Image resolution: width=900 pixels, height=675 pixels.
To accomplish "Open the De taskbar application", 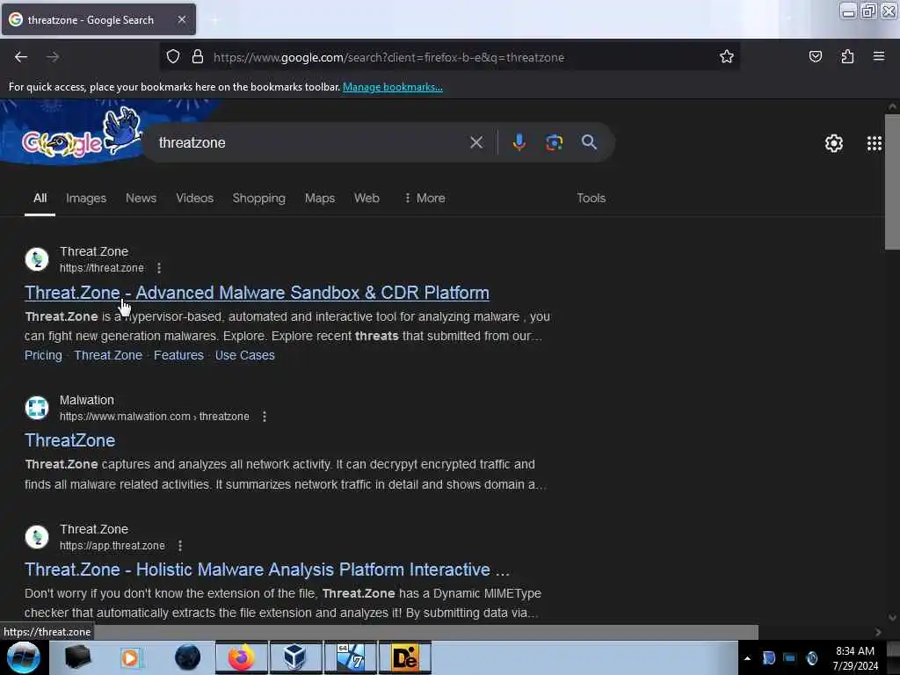I will click(404, 657).
